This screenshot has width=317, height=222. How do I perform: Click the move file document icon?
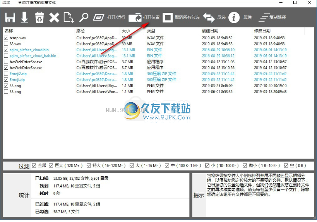pos(69,17)
